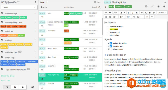Switch to folders tab in sidebar
This screenshot has width=168, height=90.
[x=15, y=87]
